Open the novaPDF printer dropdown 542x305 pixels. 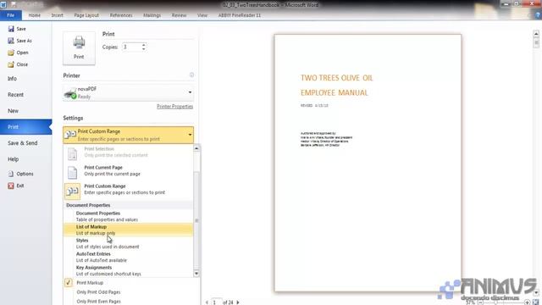190,92
